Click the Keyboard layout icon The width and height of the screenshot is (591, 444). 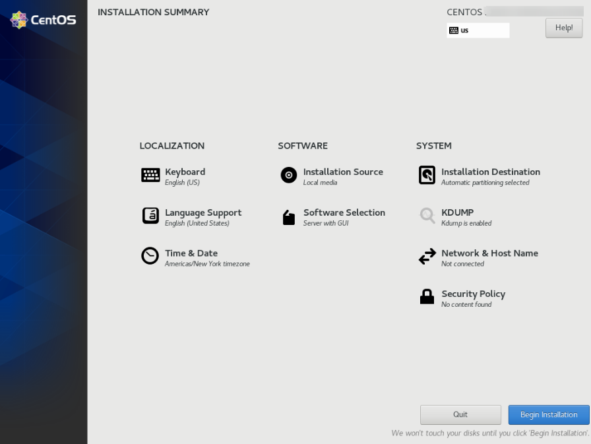pyautogui.click(x=150, y=175)
